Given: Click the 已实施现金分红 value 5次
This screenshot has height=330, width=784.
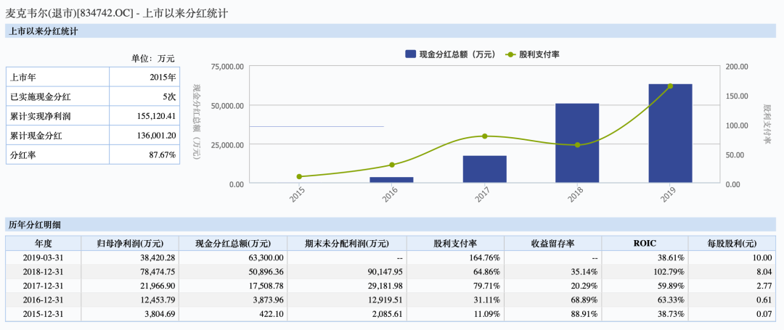Looking at the screenshot, I should point(169,97).
